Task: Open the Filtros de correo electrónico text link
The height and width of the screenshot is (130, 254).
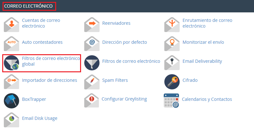Action: pyautogui.click(x=131, y=61)
